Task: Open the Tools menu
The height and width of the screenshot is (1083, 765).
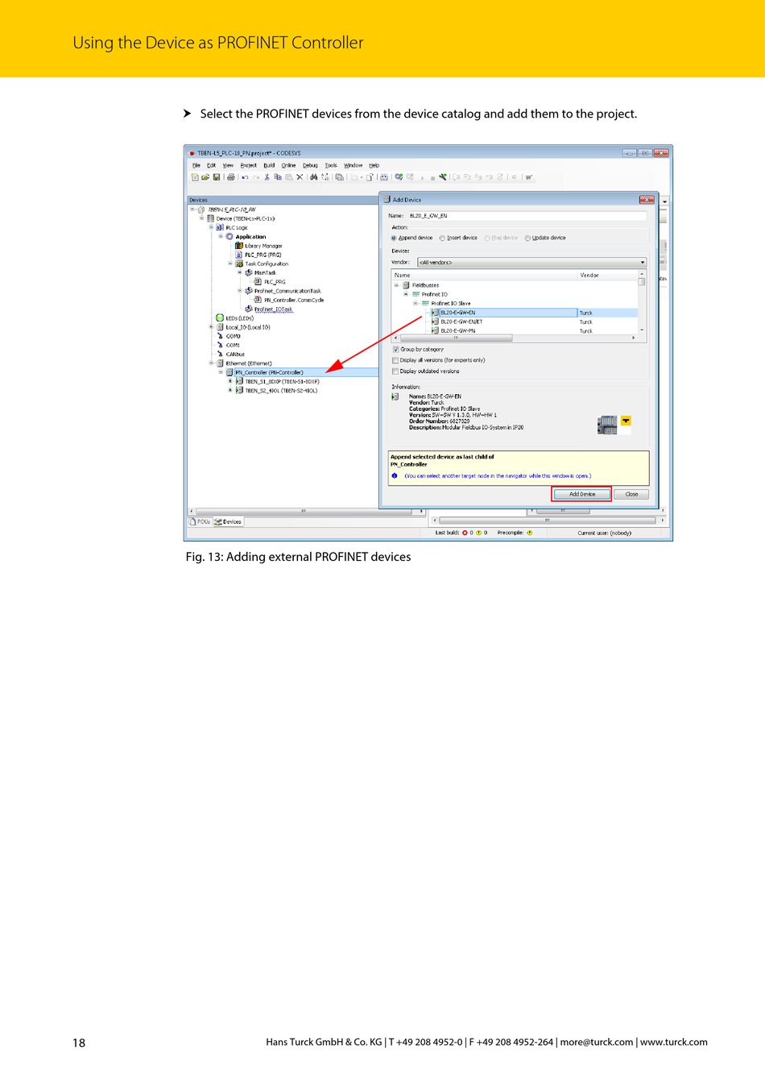Action: point(331,165)
